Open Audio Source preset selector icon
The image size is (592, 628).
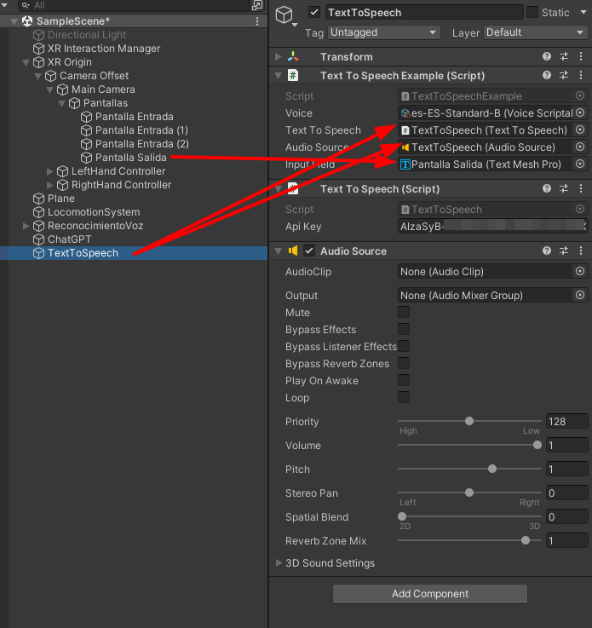[x=564, y=251]
